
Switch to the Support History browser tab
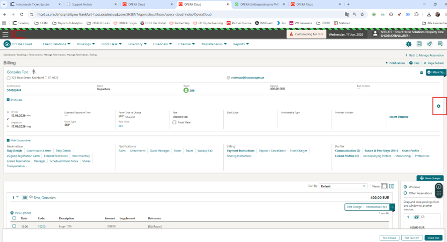[91, 5]
